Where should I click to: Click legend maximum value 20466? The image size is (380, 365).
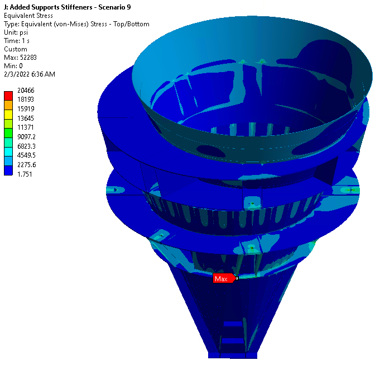(26, 91)
